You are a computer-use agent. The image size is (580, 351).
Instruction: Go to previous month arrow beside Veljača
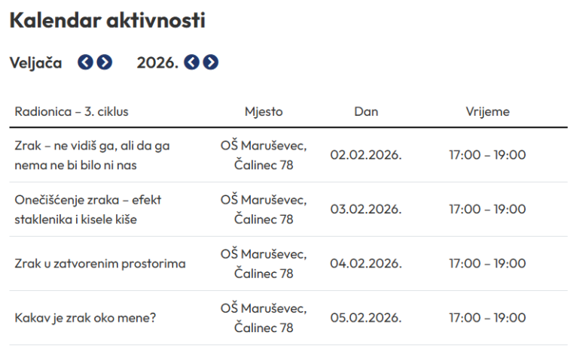tap(86, 62)
